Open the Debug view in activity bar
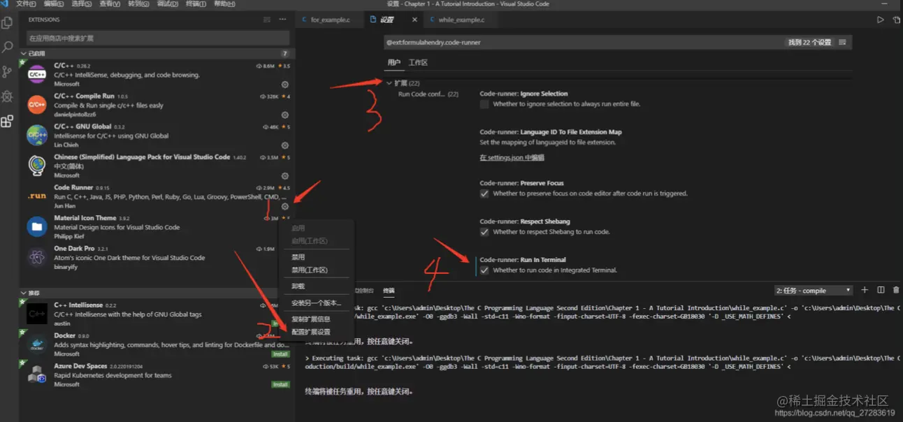Viewport: 903px width, 422px height. point(7,96)
